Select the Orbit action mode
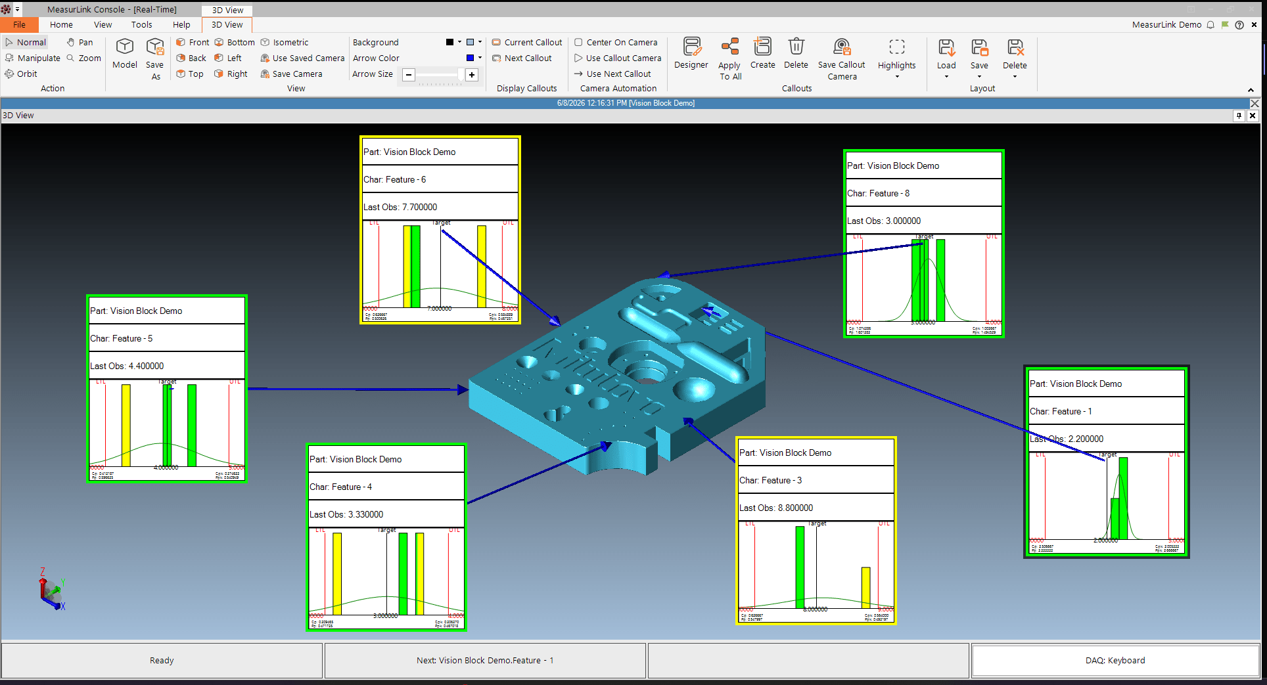 pos(21,74)
